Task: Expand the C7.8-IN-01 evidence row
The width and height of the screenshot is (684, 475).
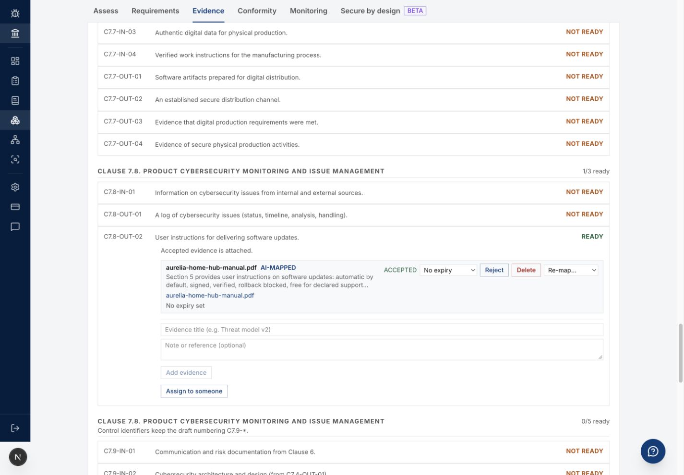Action: pyautogui.click(x=353, y=192)
